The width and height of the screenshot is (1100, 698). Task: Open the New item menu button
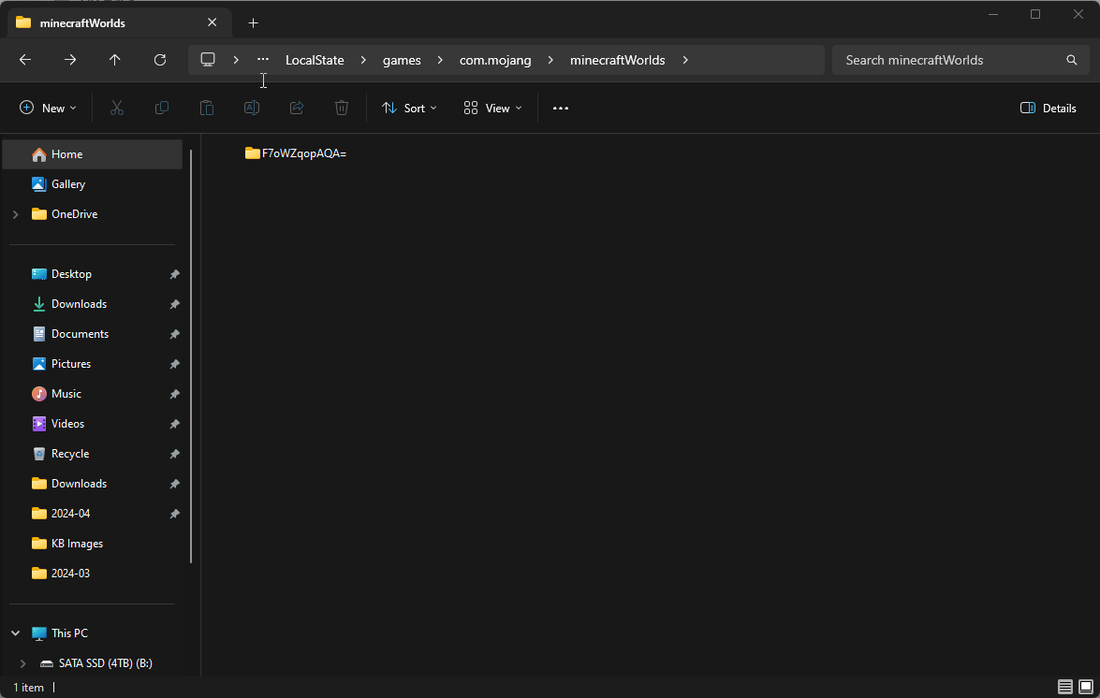tap(48, 109)
